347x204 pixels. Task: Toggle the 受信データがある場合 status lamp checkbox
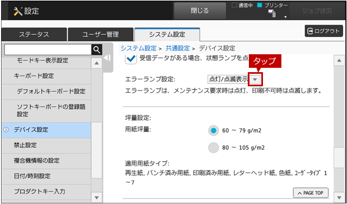(131, 59)
